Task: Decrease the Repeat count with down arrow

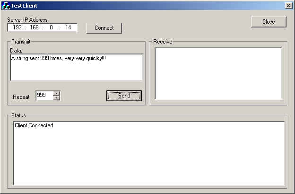Action: point(56,98)
